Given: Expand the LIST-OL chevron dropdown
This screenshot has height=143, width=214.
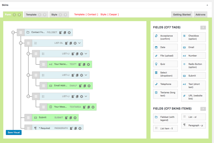Looking at the screenshot, I should (x=79, y=43).
